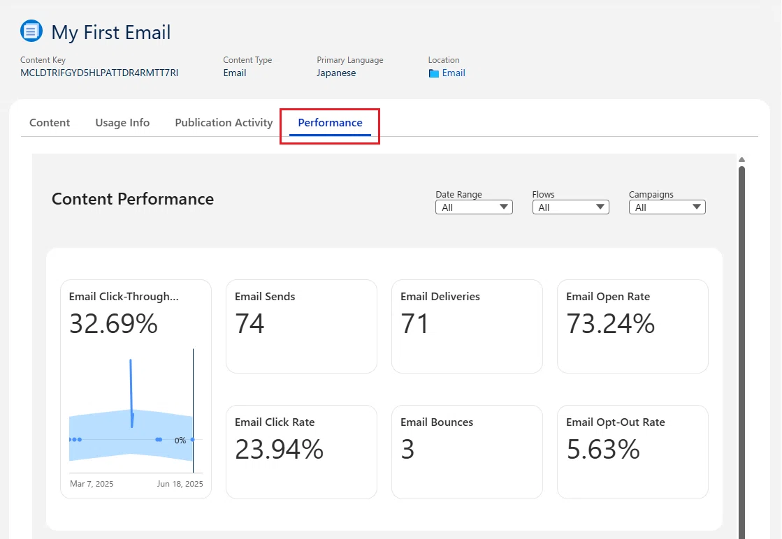Image resolution: width=782 pixels, height=539 pixels.
Task: Select the Performance tab
Action: tap(330, 123)
